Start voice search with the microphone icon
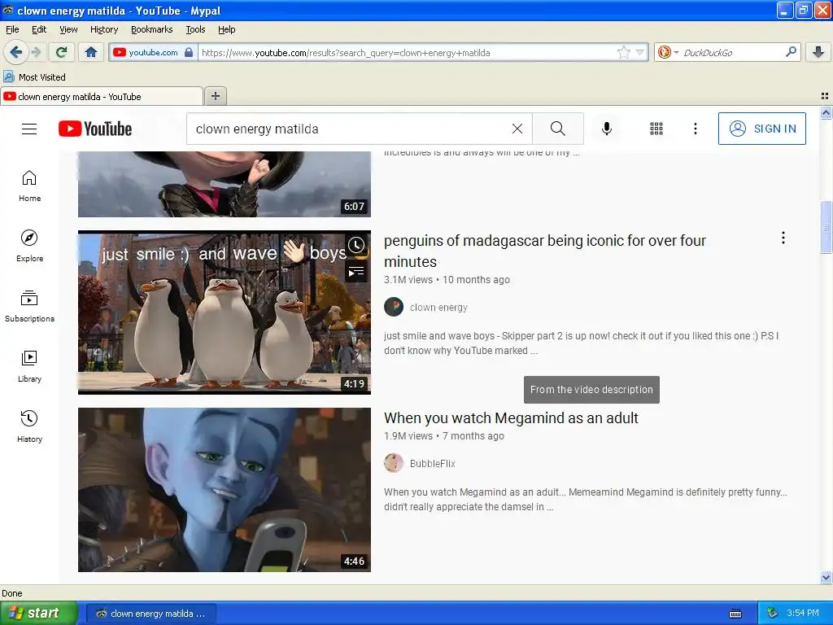The height and width of the screenshot is (625, 833). [607, 129]
